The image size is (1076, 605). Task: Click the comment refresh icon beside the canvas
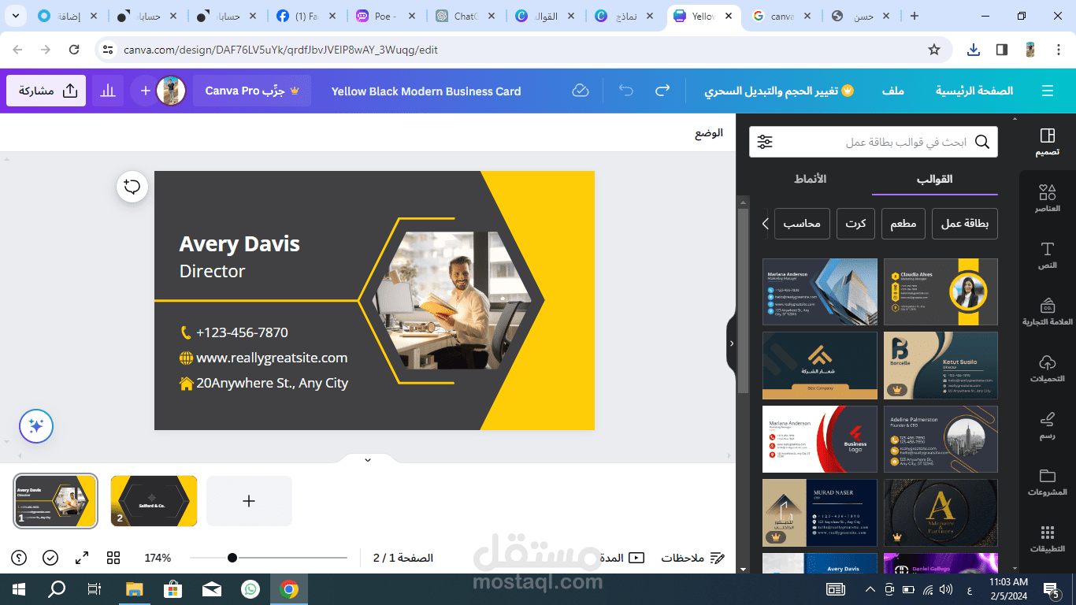(x=132, y=187)
